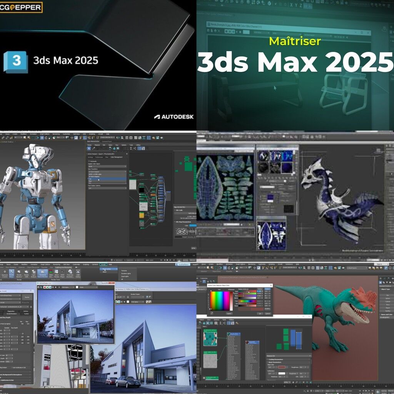
Task: Switch to the Diagnostics tab in Render Setup
Action: (11, 311)
